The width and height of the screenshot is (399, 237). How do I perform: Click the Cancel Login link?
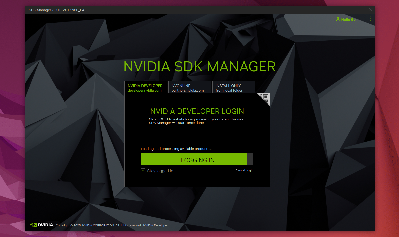[x=244, y=170]
